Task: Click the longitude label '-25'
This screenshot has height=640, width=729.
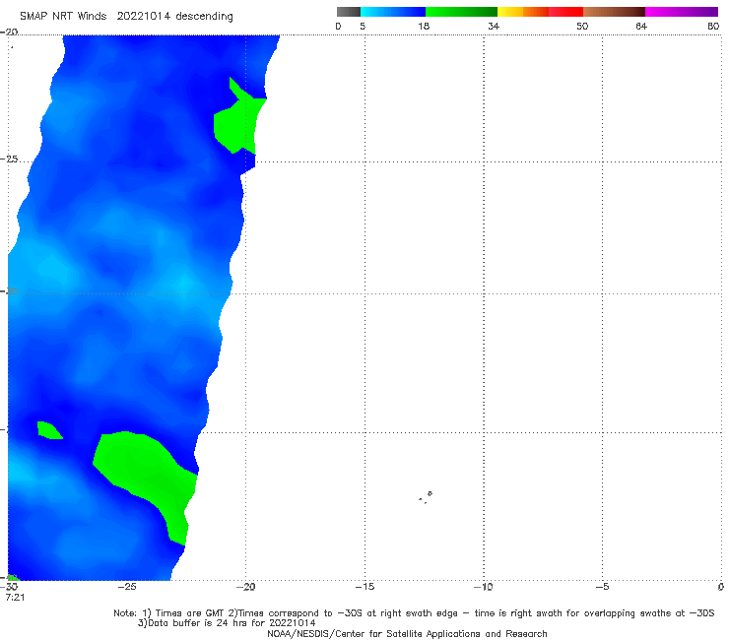Action: (127, 587)
